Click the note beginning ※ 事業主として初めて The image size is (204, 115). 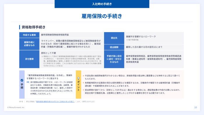(71, 61)
